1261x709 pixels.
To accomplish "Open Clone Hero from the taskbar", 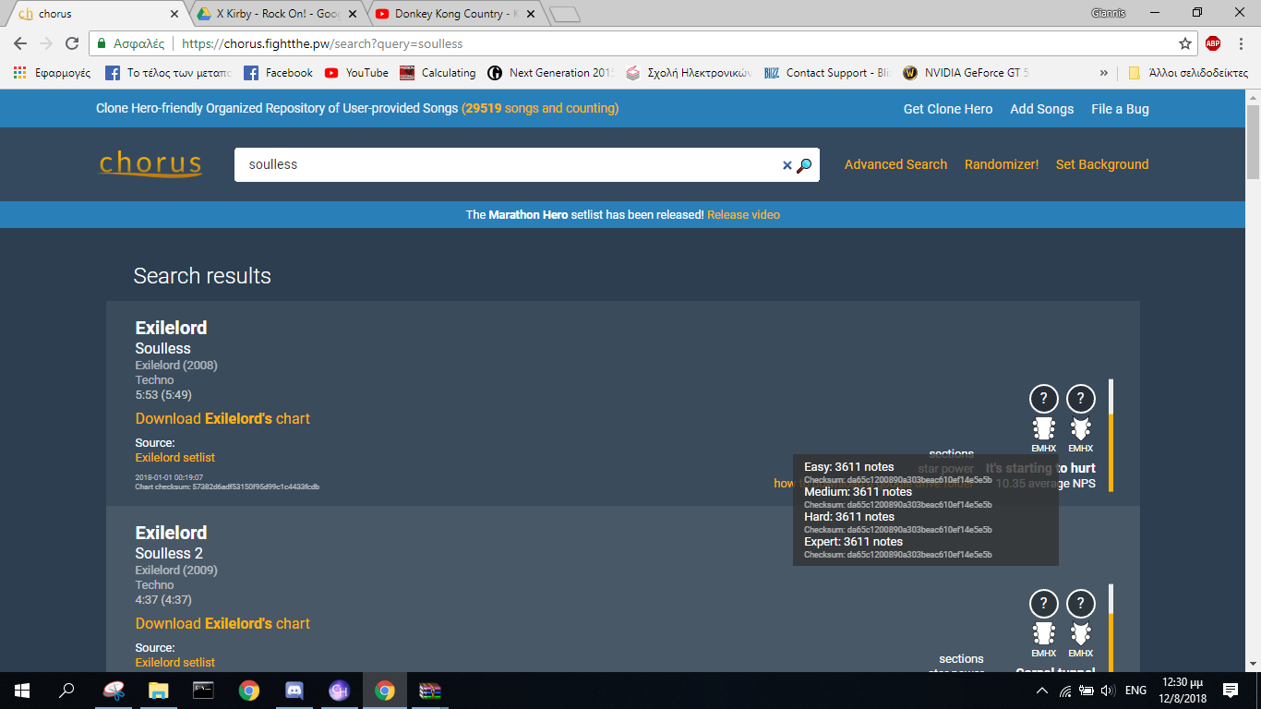I will pyautogui.click(x=340, y=691).
